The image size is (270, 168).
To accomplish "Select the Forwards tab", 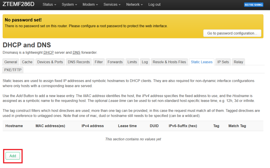I will pos(115,62).
